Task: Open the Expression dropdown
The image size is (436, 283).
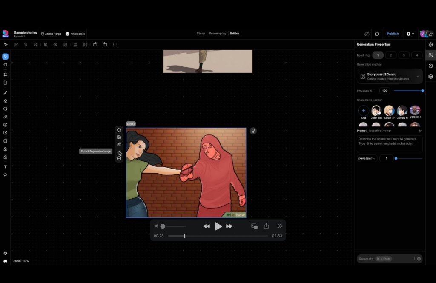Action: click(367, 158)
